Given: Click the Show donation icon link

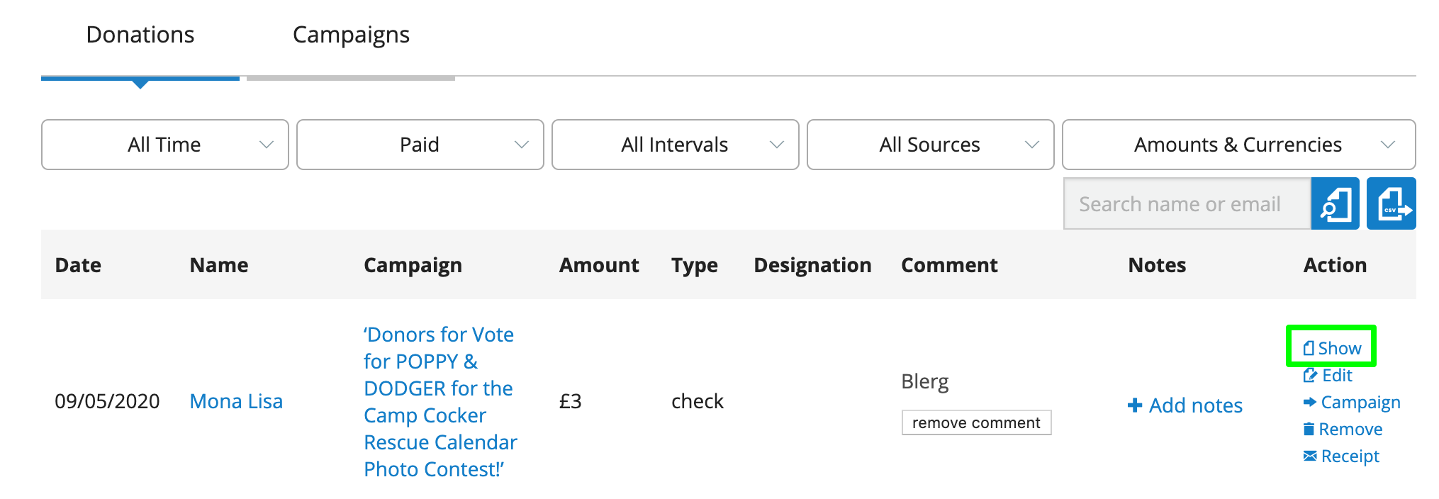Looking at the screenshot, I should [1309, 348].
